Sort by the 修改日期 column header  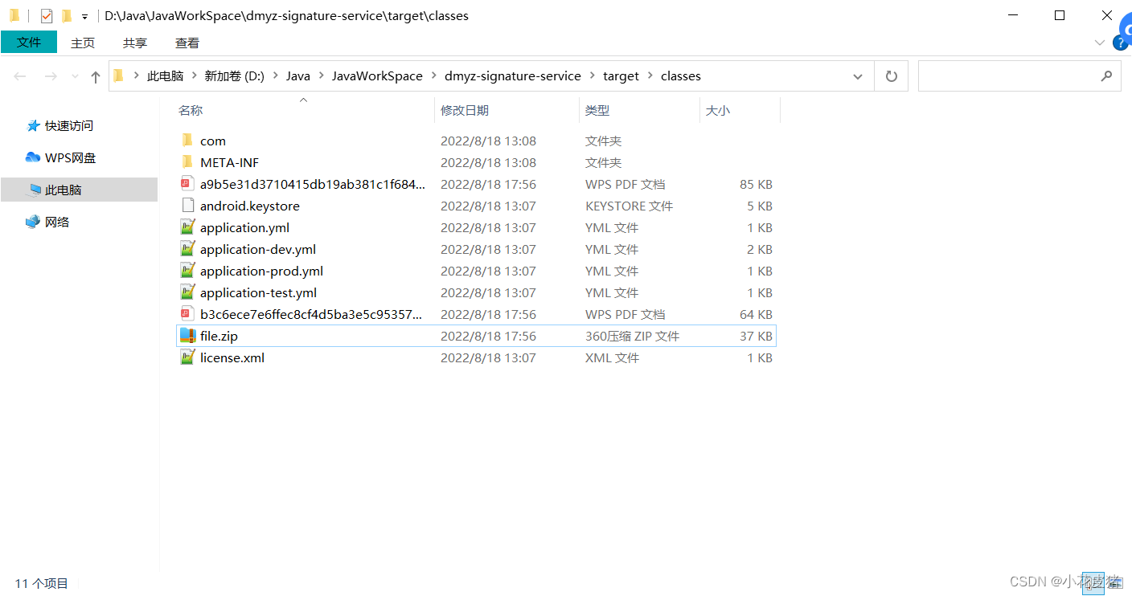465,110
